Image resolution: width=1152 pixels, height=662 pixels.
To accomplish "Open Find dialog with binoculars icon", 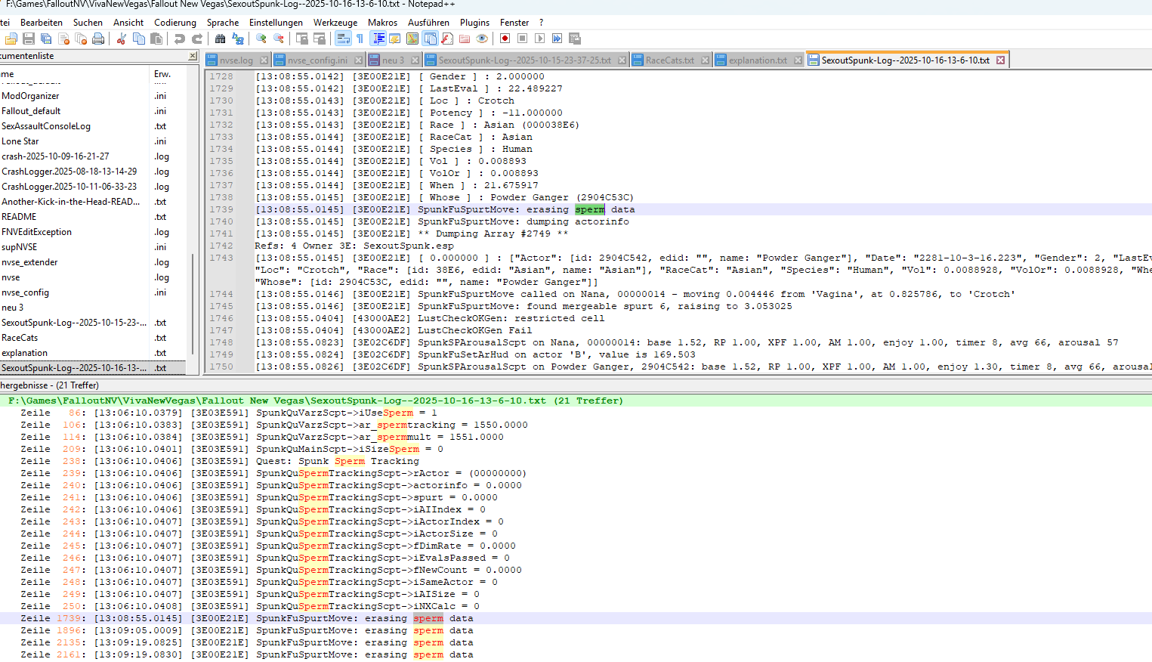I will click(x=220, y=39).
